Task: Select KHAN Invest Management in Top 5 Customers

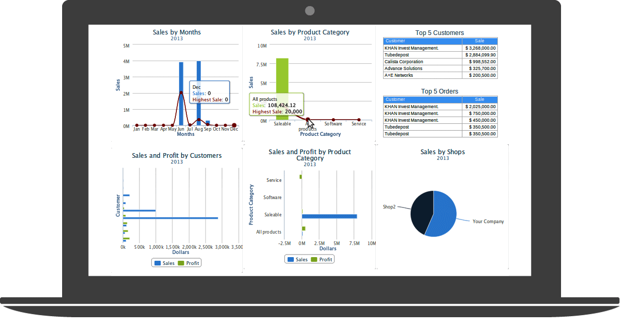Action: coord(422,48)
